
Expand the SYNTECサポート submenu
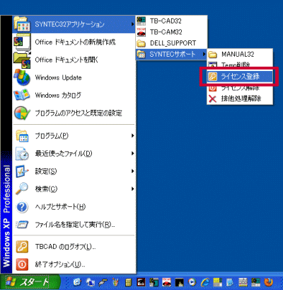click(171, 54)
